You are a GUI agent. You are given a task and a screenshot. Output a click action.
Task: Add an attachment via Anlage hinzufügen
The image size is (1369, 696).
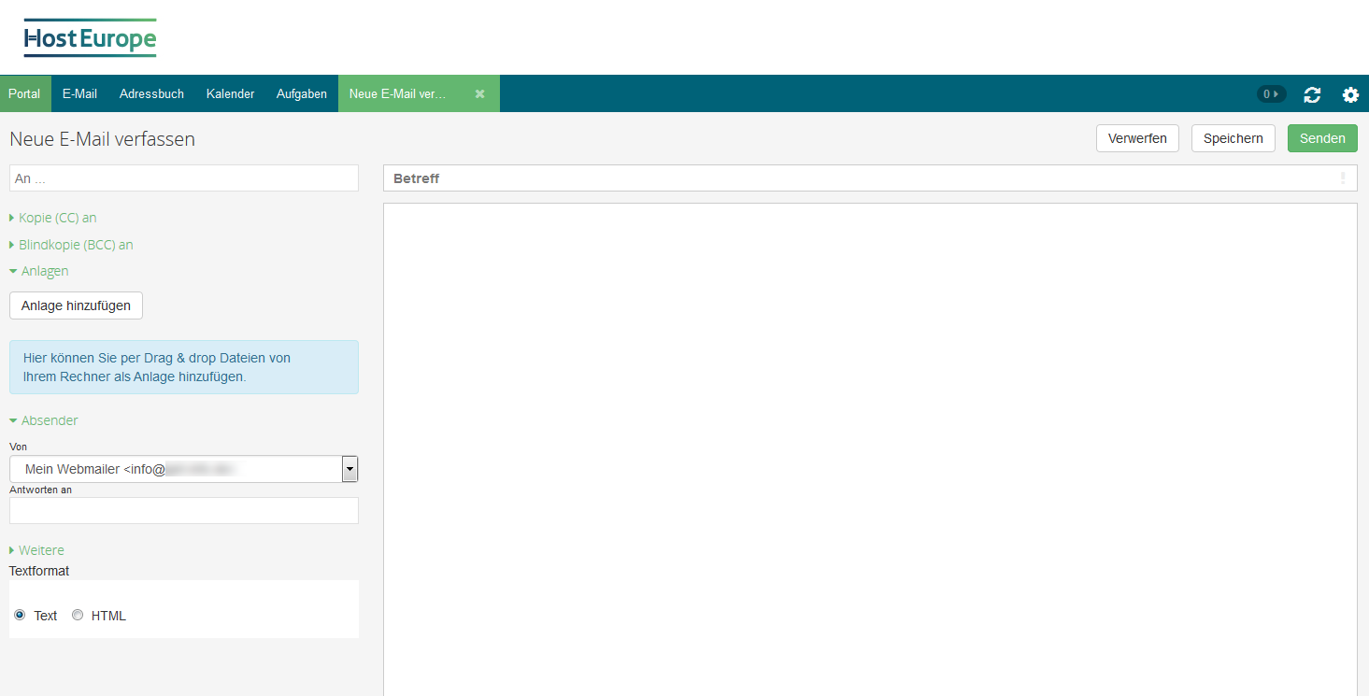click(76, 305)
